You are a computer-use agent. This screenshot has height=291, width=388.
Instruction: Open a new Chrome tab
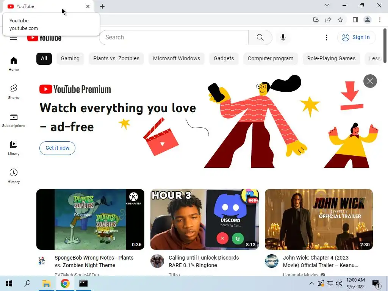point(102,6)
